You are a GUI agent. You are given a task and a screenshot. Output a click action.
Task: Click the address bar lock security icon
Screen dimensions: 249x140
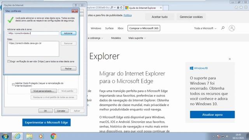coord(118,8)
